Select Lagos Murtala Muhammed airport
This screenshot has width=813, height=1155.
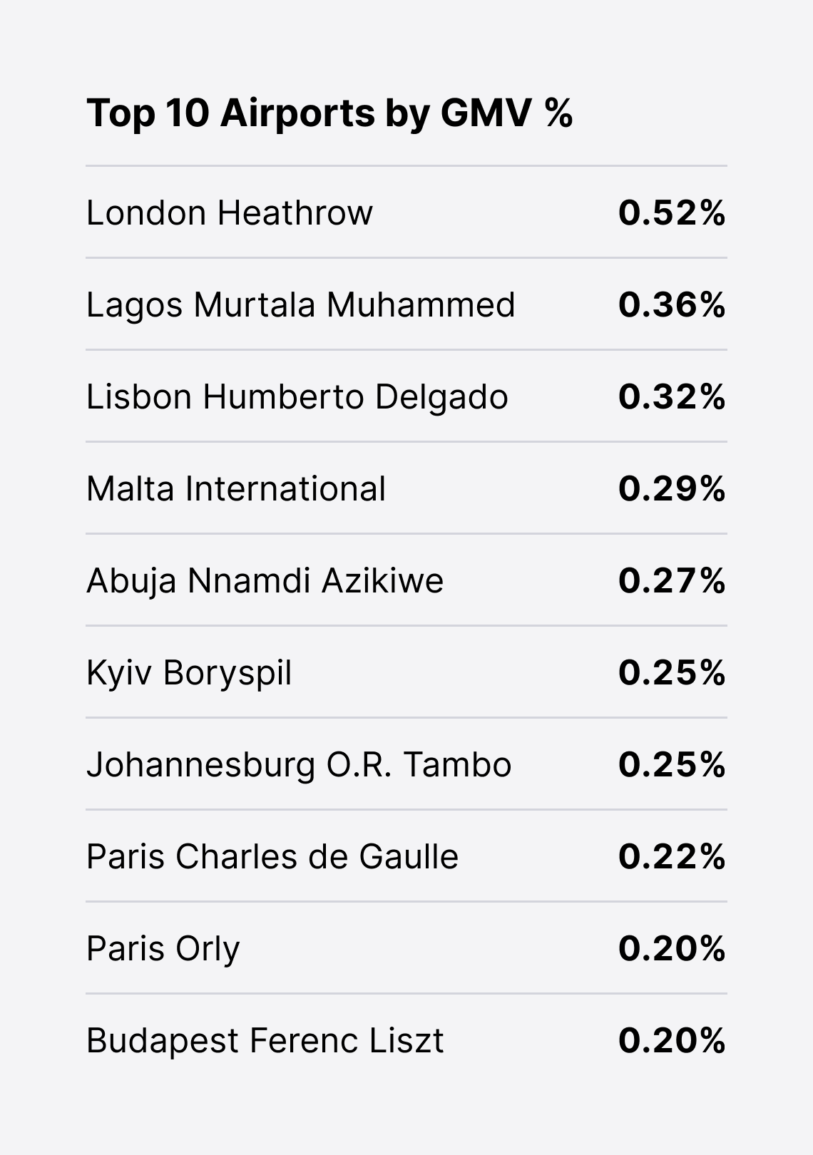[x=300, y=305]
